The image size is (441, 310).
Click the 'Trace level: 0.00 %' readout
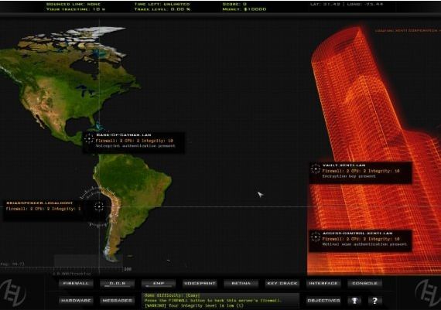(x=162, y=9)
